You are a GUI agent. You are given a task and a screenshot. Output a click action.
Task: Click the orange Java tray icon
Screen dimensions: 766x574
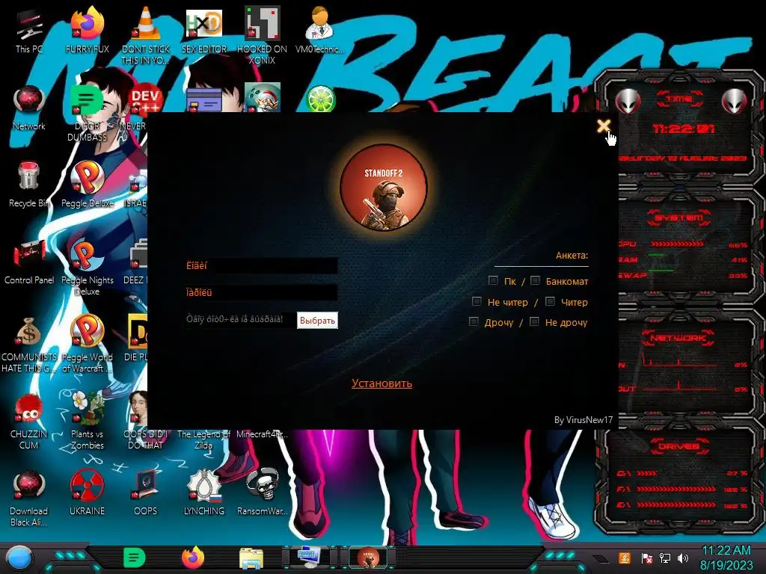(625, 558)
